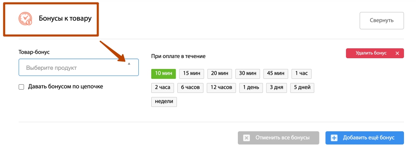Collapse section with Свернуть button
The width and height of the screenshot is (416, 154).
point(382,21)
